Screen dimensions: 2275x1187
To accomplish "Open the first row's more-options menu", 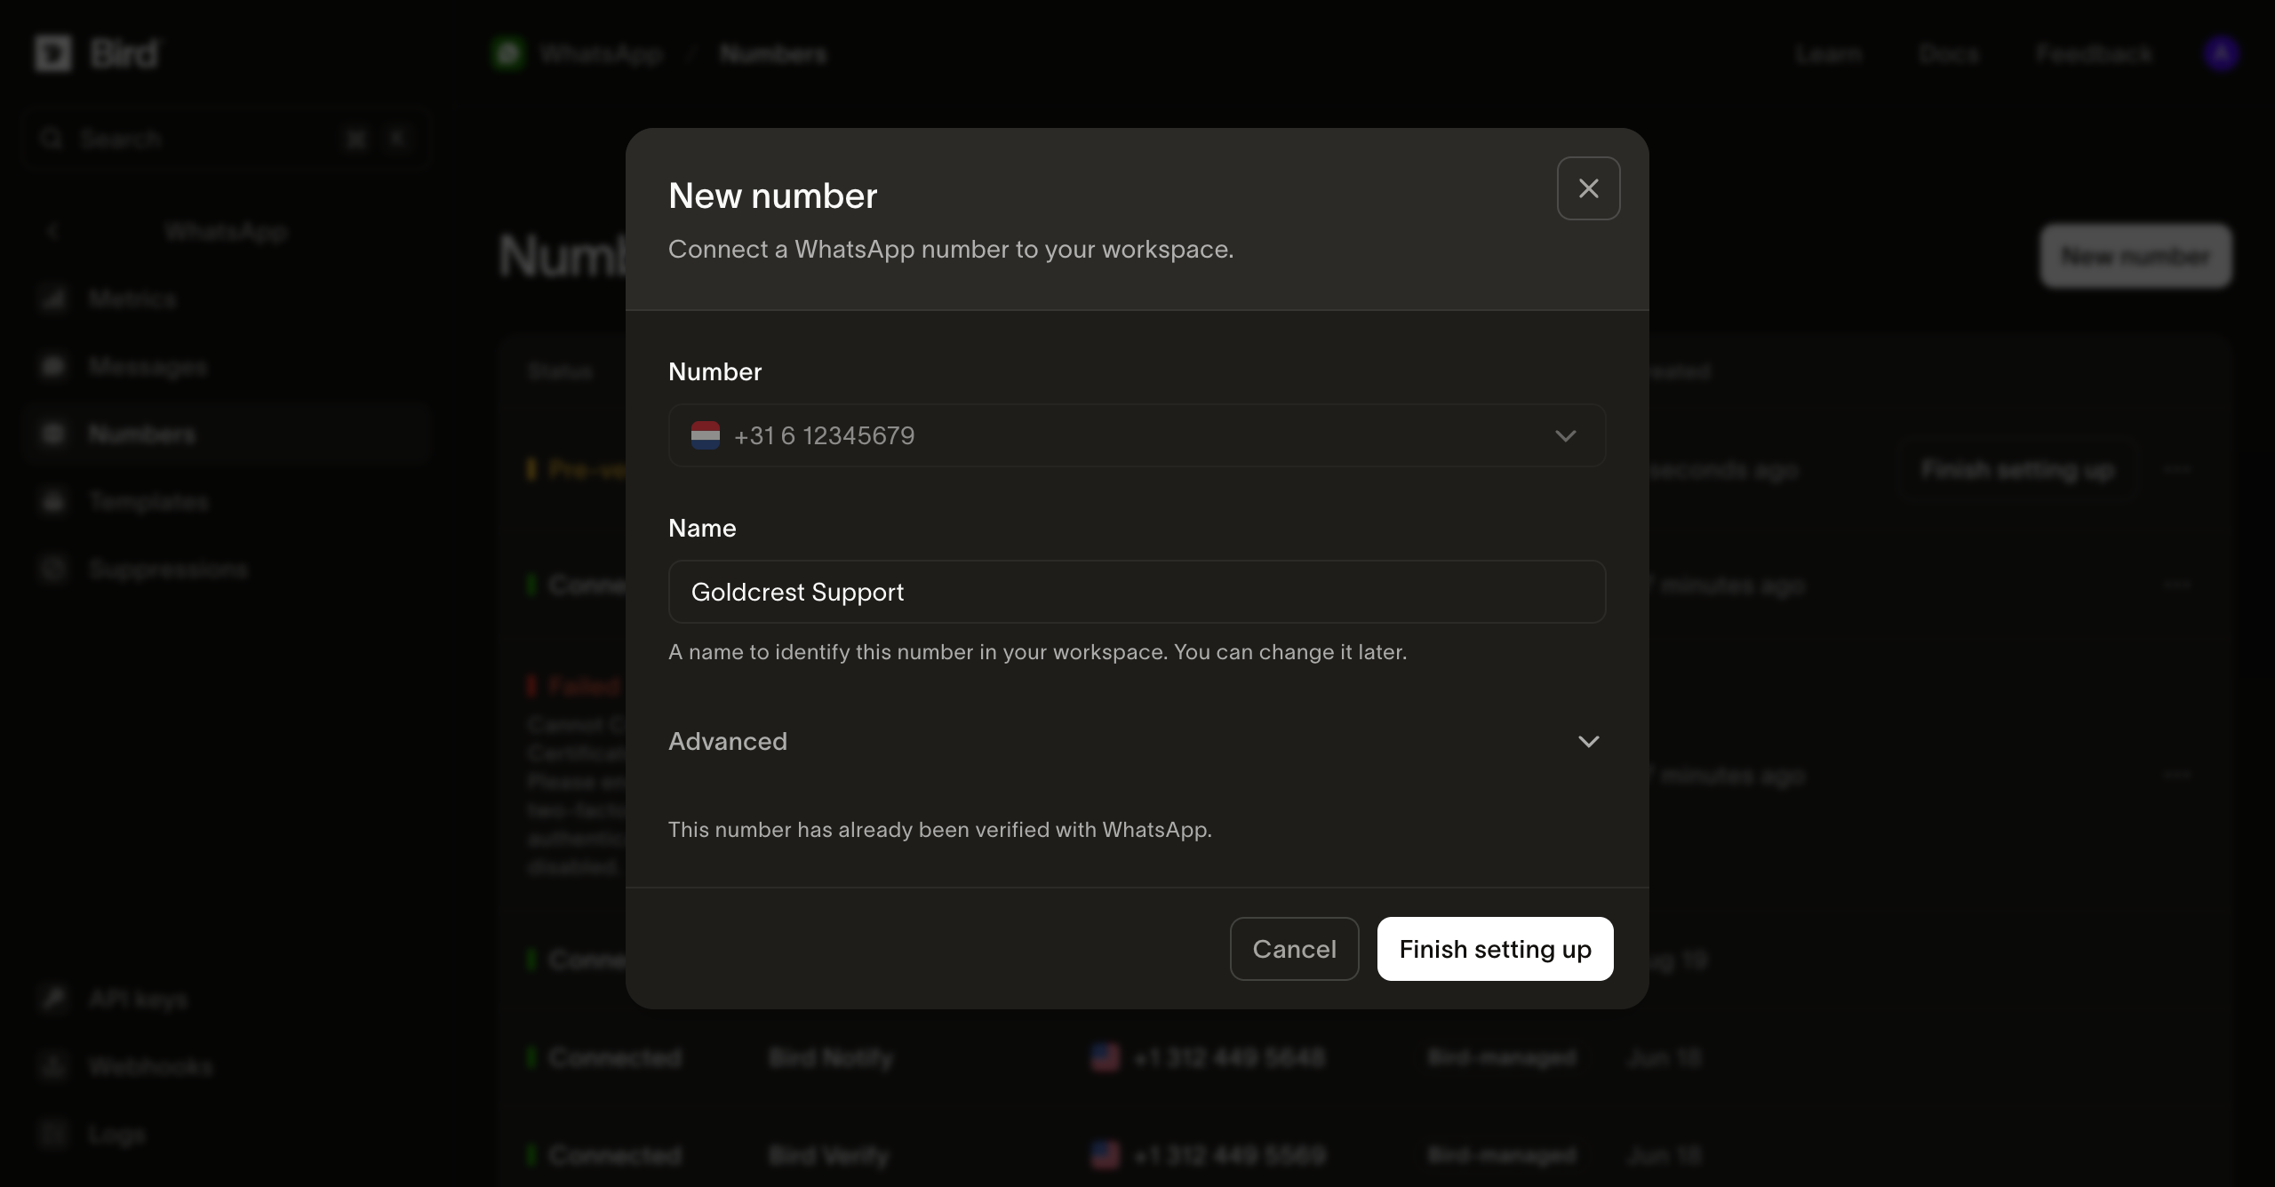I will pyautogui.click(x=2177, y=469).
